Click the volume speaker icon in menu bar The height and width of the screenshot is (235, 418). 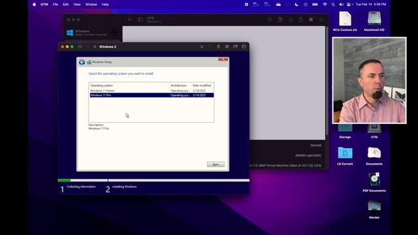coord(341,5)
